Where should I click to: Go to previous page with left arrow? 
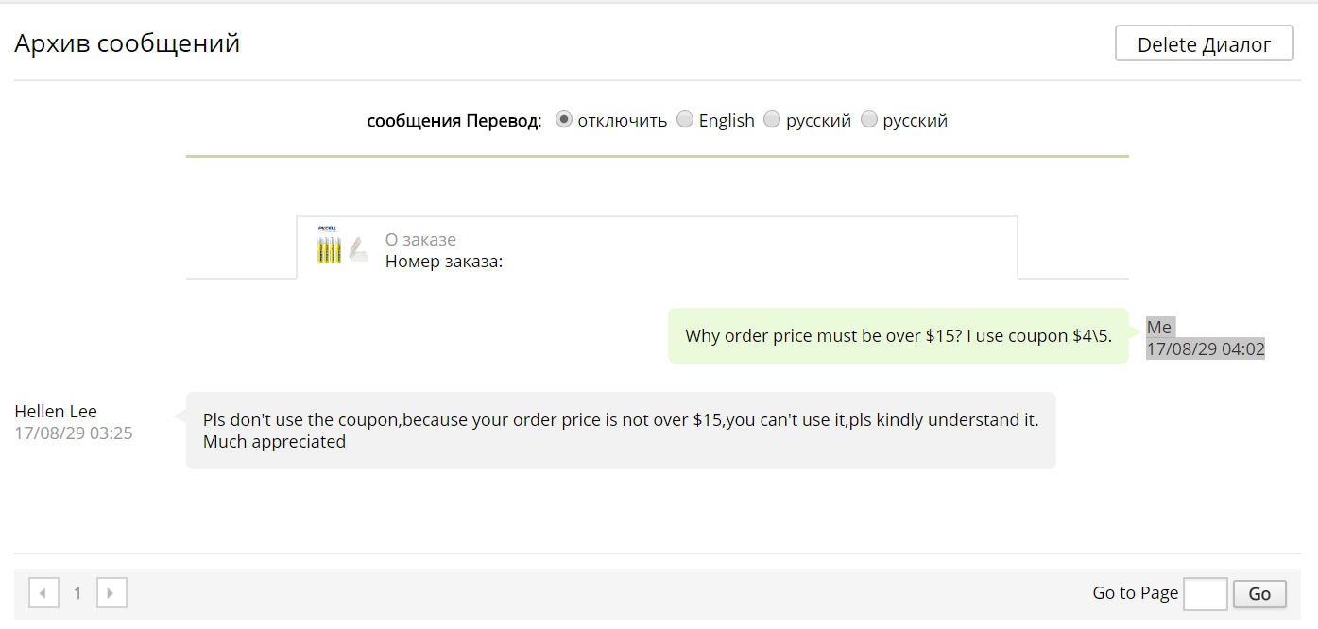(43, 593)
